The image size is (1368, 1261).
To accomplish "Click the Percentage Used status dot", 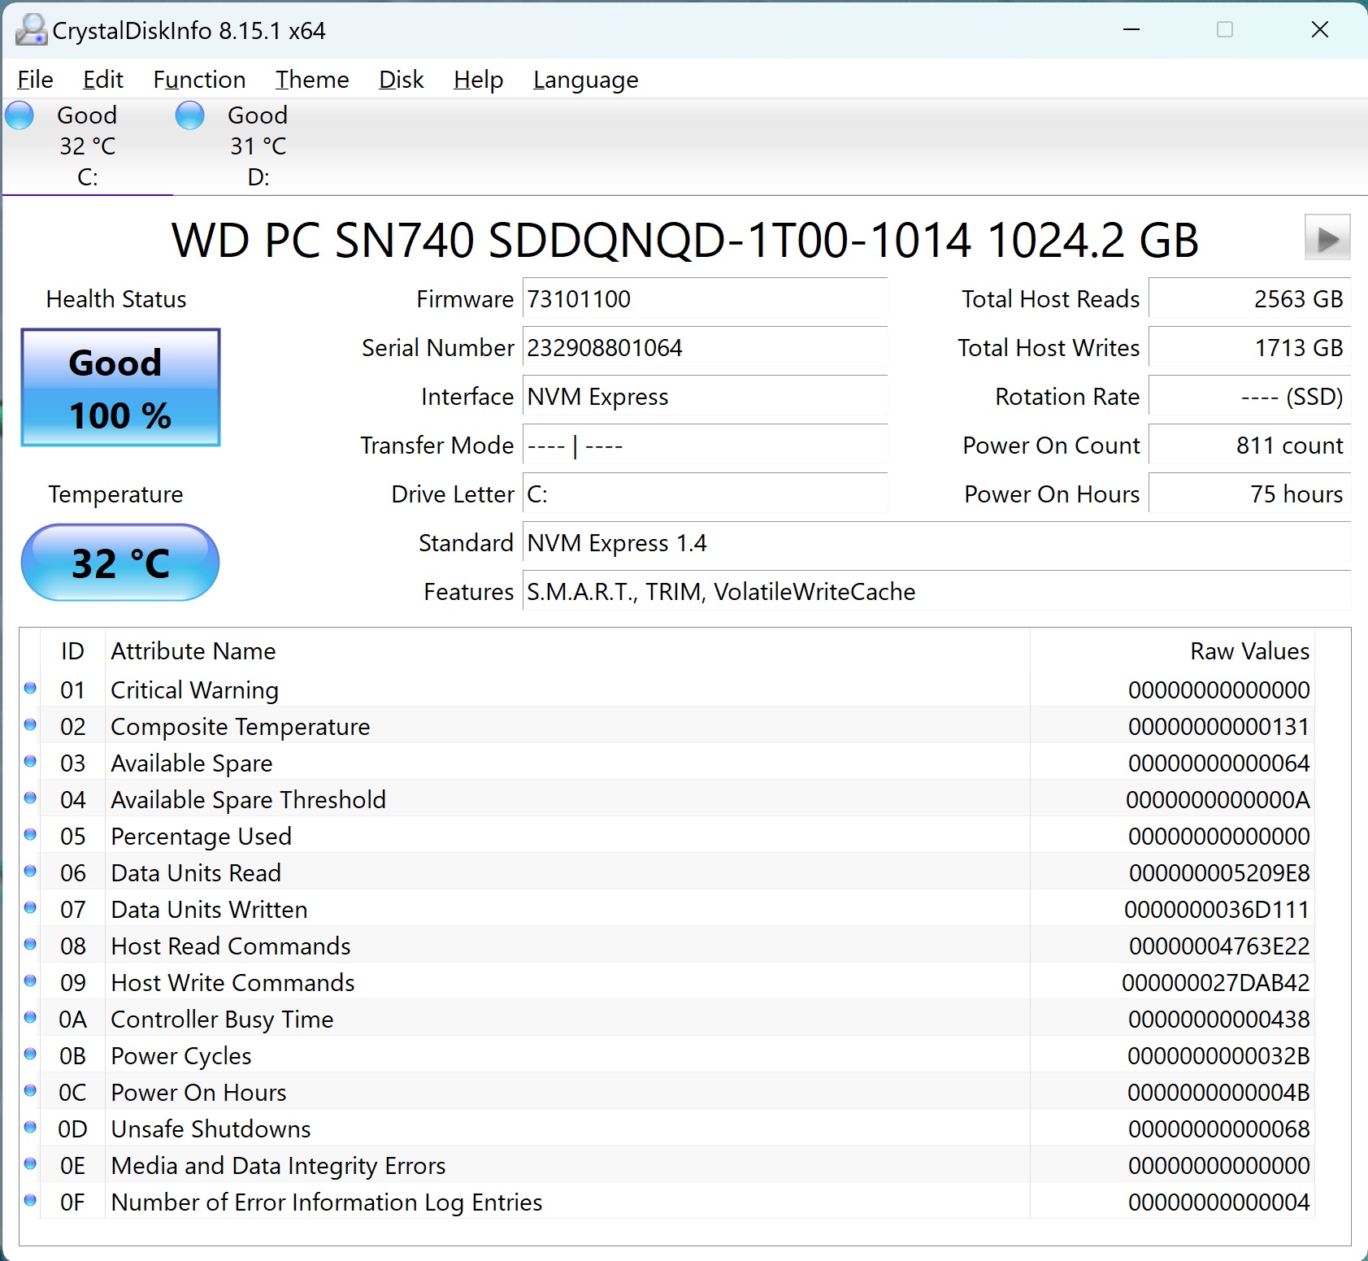I will [30, 835].
